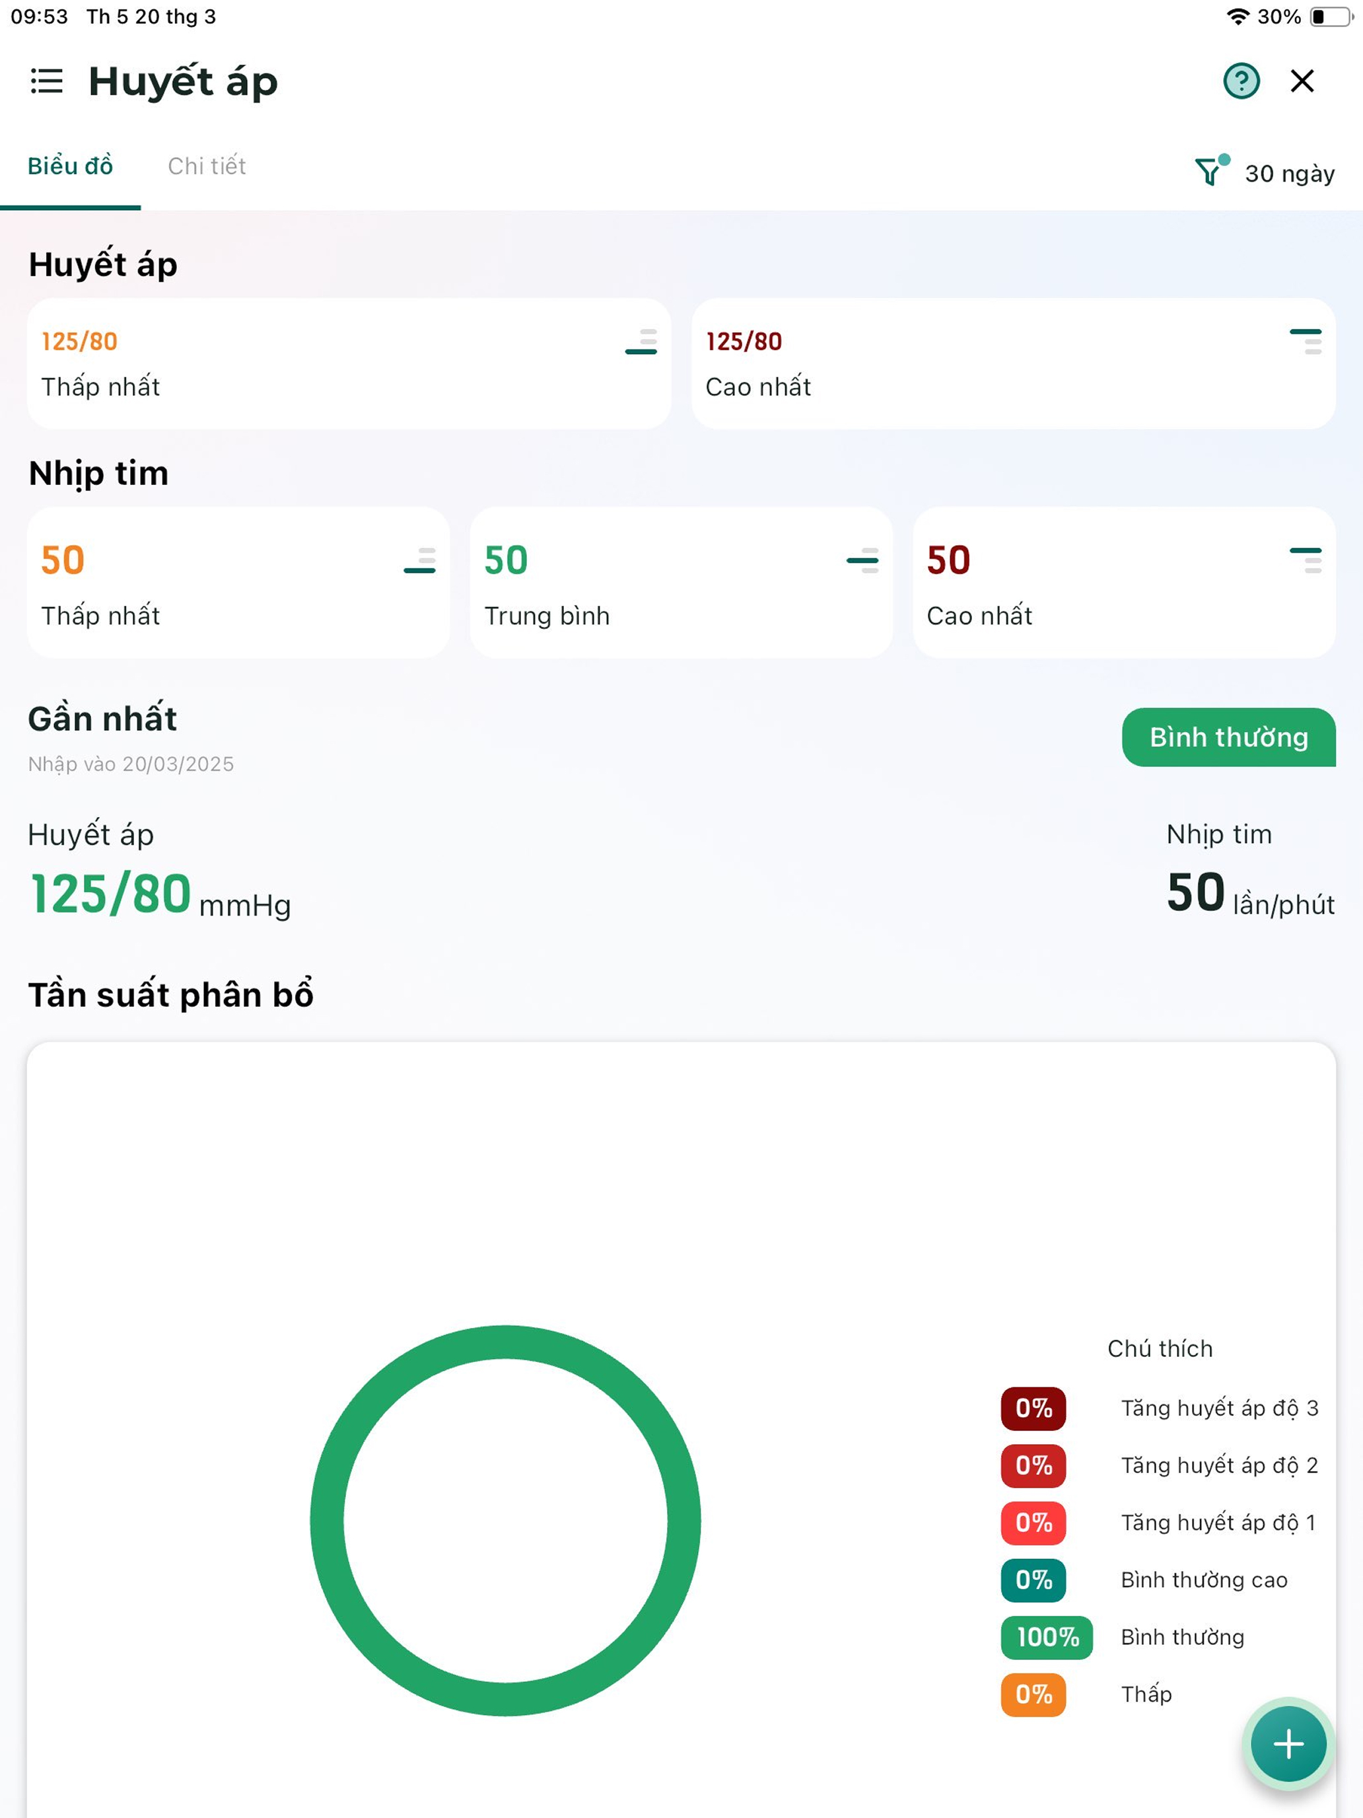Switch to the Biểu đồ tab
The image size is (1363, 1818).
click(71, 166)
